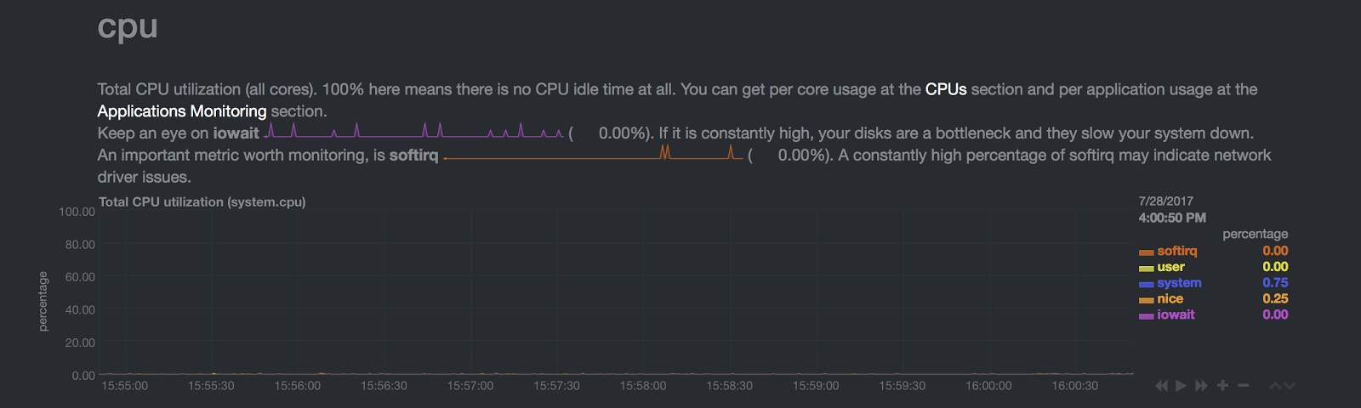Image resolution: width=1361 pixels, height=408 pixels.
Task: Click the chart title Total CPU utilization
Action: click(202, 202)
